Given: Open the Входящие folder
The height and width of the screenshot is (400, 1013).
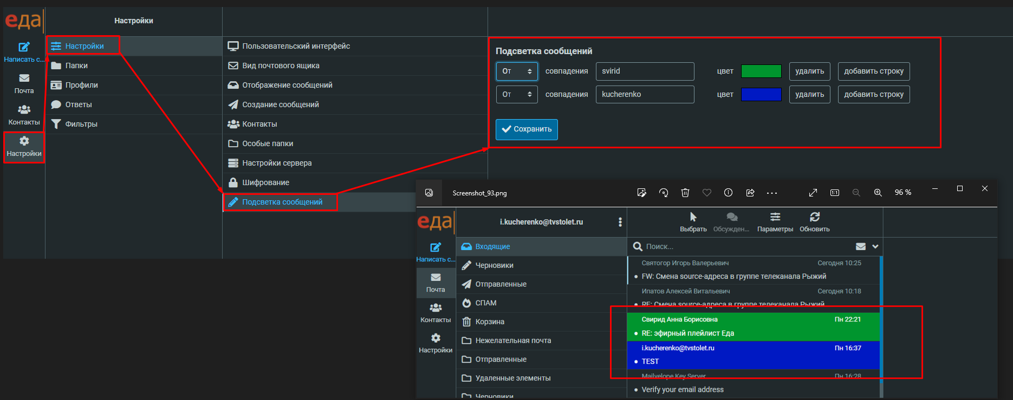Looking at the screenshot, I should tap(541, 246).
